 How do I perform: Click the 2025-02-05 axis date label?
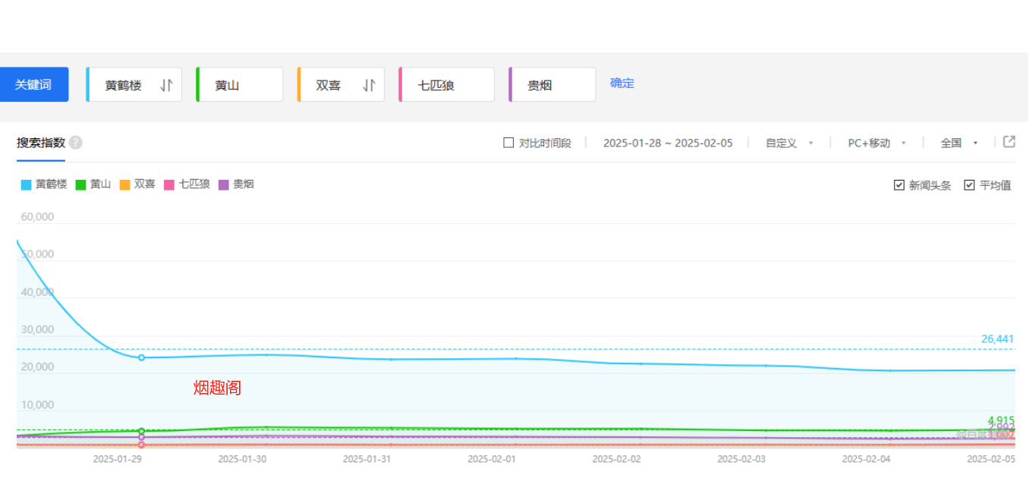tap(991, 459)
